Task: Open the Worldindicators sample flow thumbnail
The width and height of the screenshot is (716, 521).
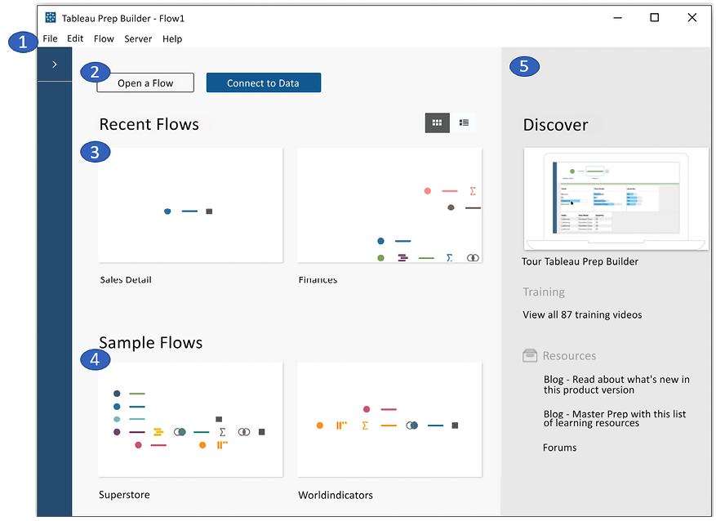Action: [389, 420]
